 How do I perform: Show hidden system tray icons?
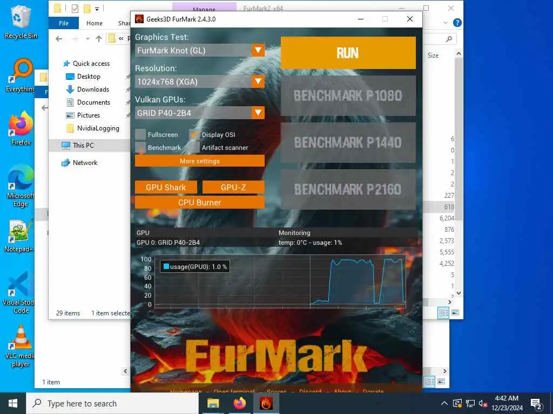tap(444, 403)
